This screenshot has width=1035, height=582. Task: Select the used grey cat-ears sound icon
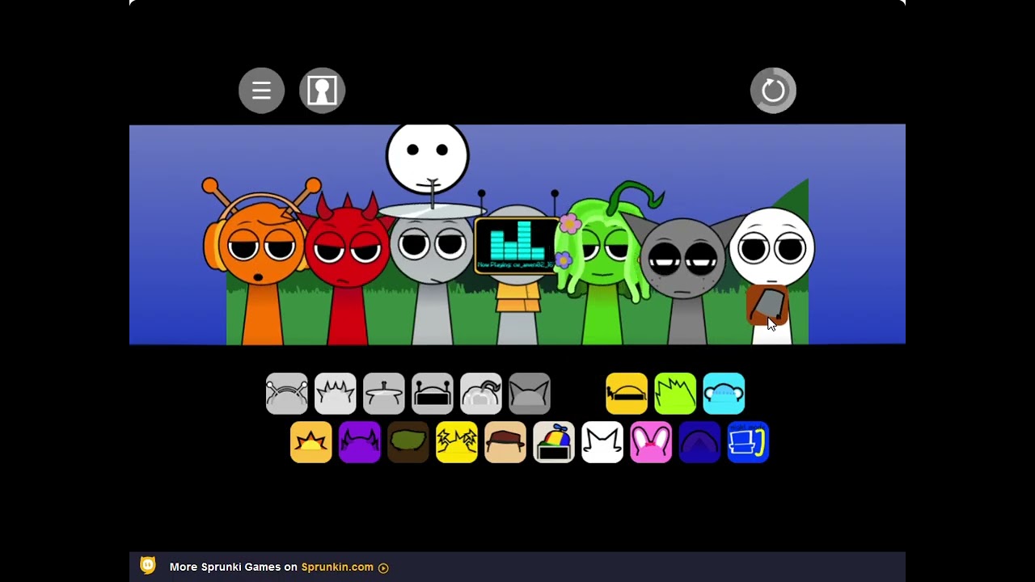530,394
